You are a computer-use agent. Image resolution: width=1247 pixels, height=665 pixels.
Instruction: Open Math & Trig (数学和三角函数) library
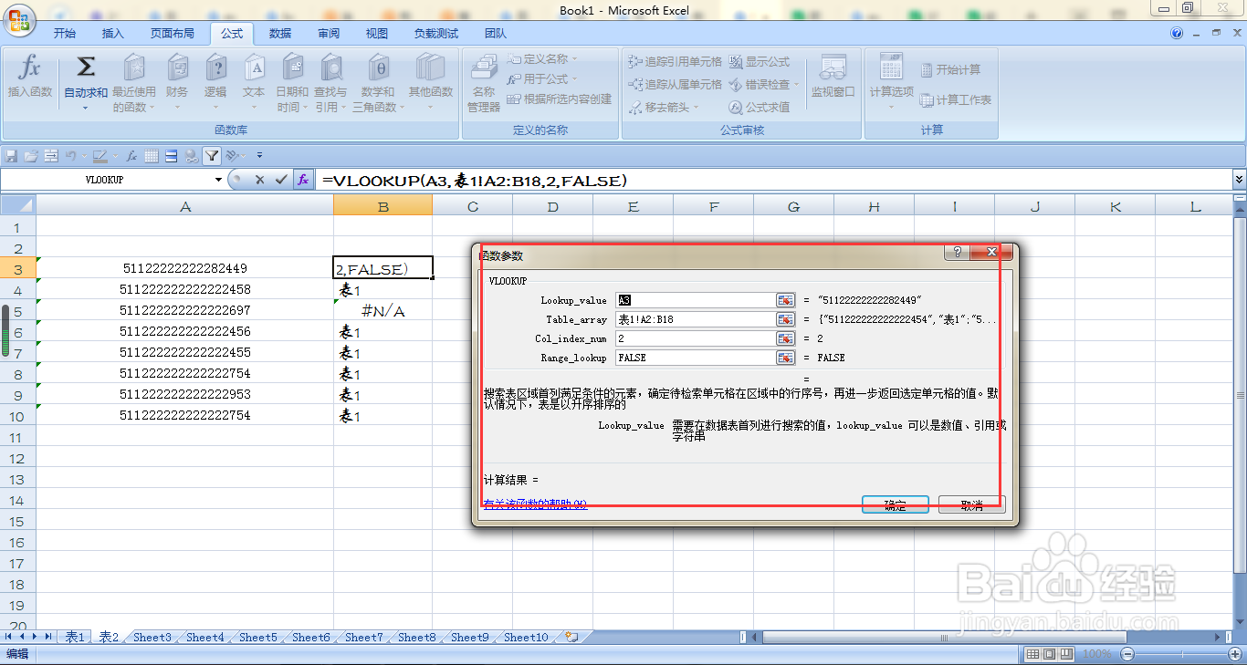click(378, 82)
